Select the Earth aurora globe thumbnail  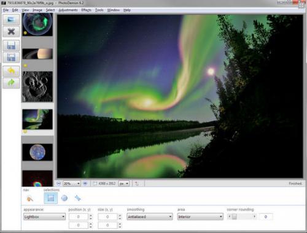37,25
